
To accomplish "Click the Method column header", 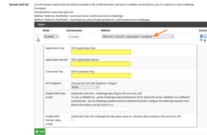I will [106, 31].
